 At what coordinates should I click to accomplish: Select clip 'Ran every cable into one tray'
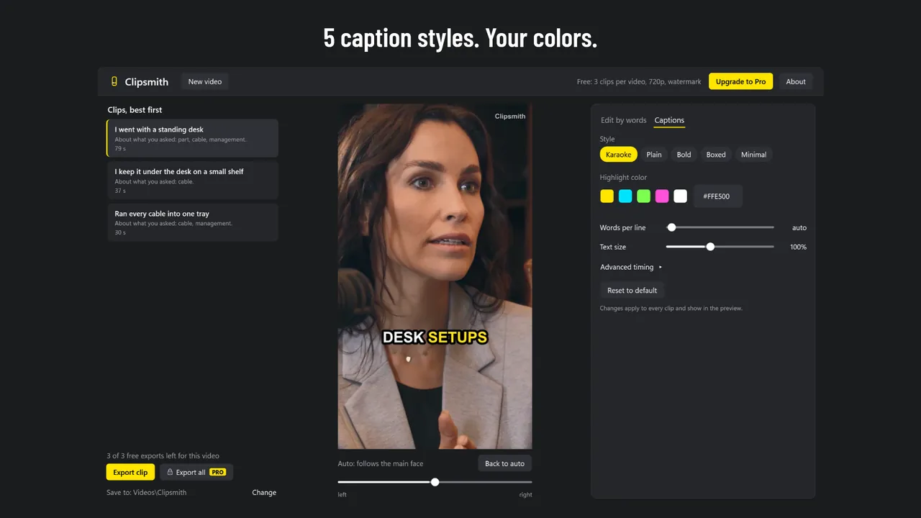pyautogui.click(x=192, y=222)
